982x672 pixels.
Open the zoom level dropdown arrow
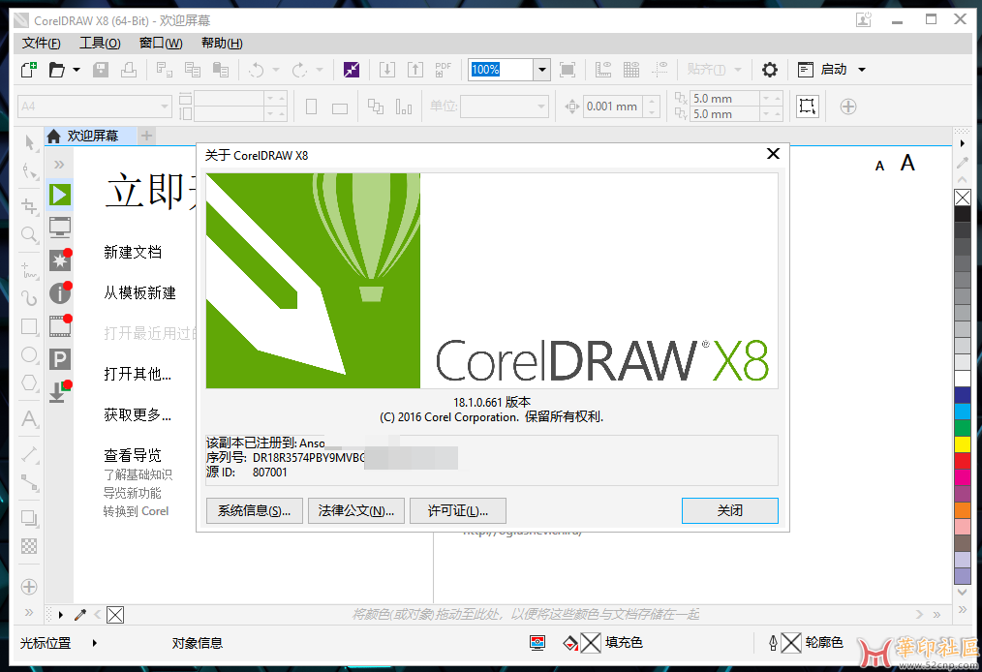(x=542, y=70)
